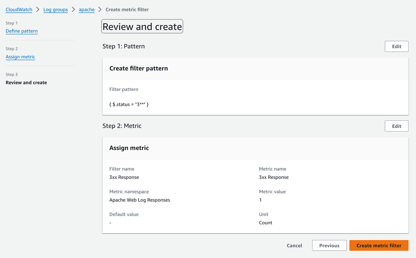Viewport: 416px width, 258px height.
Task: Edit the Step 1: Pattern section
Action: [x=396, y=46]
